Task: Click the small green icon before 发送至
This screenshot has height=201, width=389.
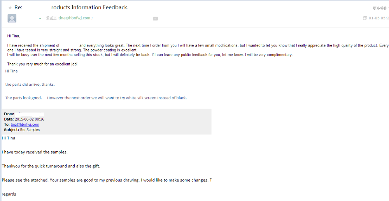Action: pos(40,18)
